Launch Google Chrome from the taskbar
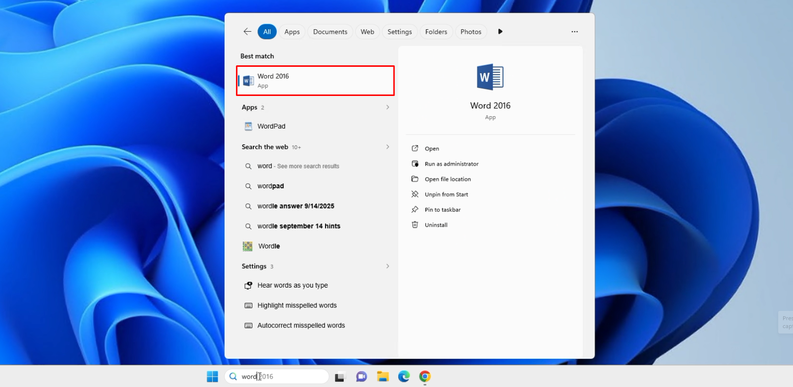The image size is (793, 387). point(425,377)
